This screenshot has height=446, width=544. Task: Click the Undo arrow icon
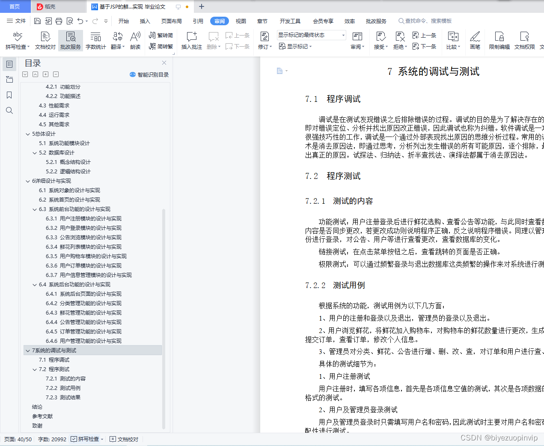tap(80, 21)
